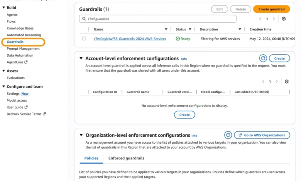Refresh account-level enforcement configurations

point(263,58)
